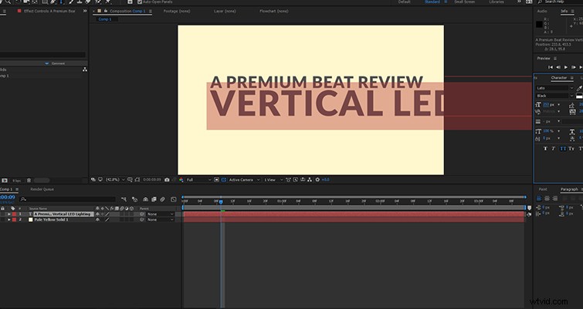This screenshot has width=583, height=309.
Task: Switch to Small Screen workspace
Action: click(464, 2)
